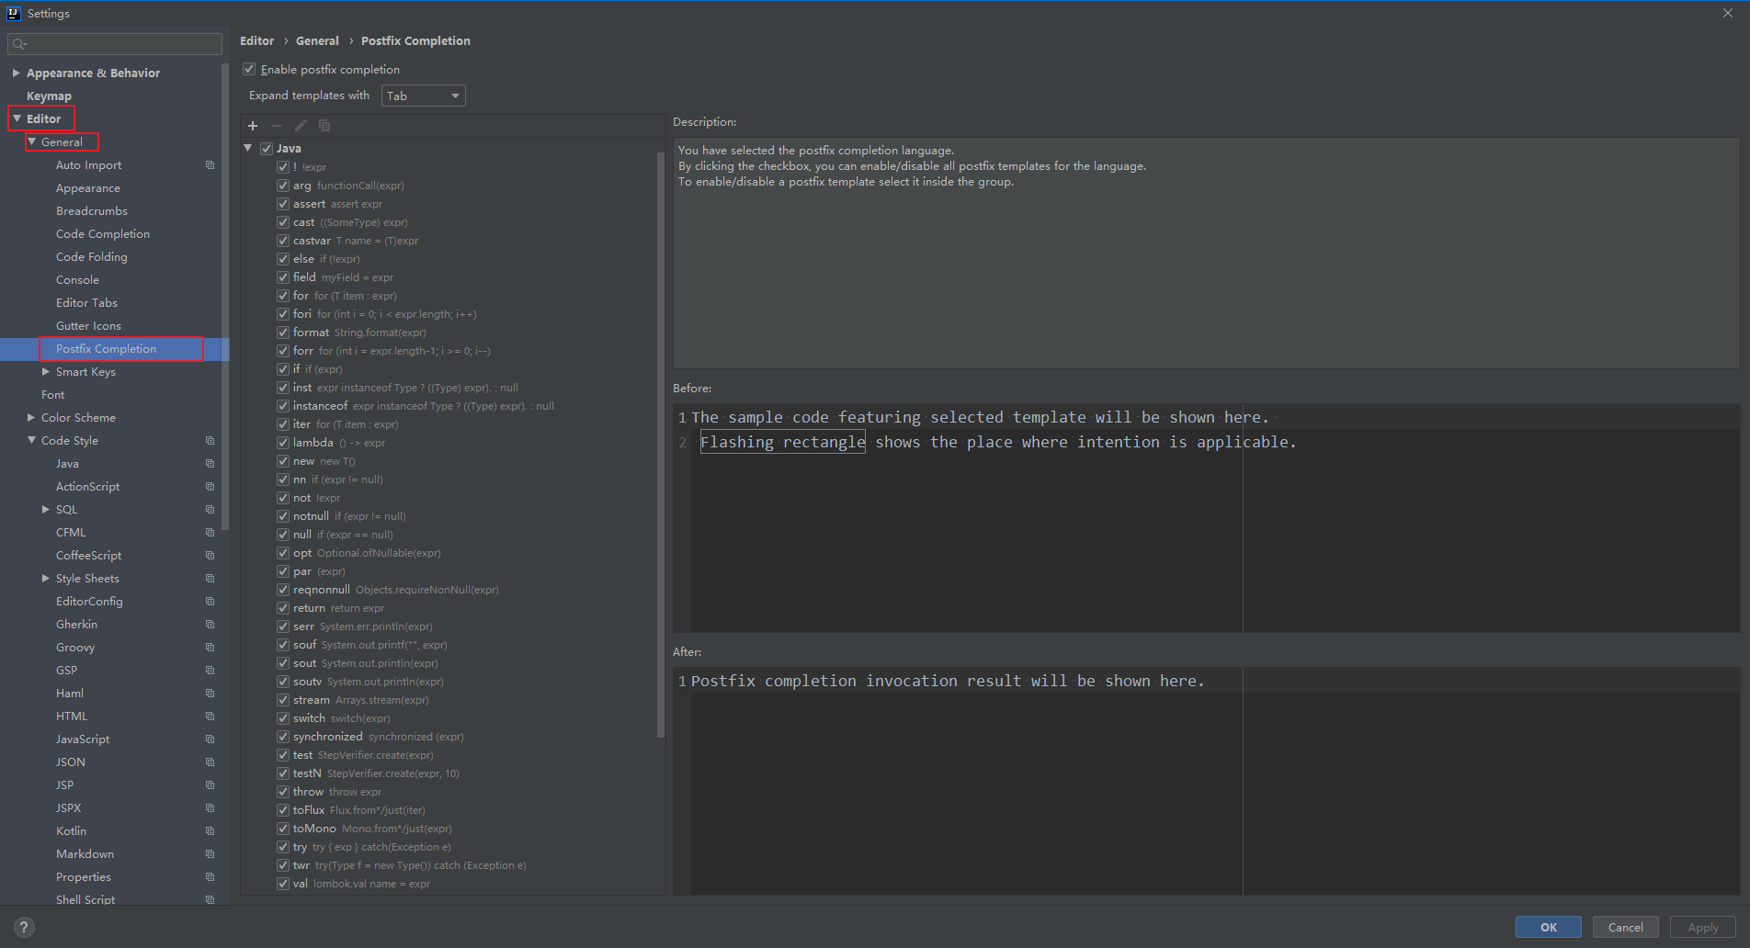This screenshot has height=948, width=1750.
Task: Add a new postfix template
Action: click(x=253, y=126)
